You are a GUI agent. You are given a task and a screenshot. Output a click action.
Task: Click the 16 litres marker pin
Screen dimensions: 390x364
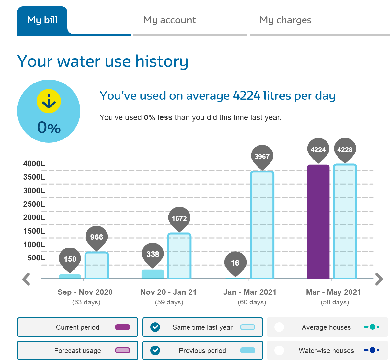tap(235, 263)
